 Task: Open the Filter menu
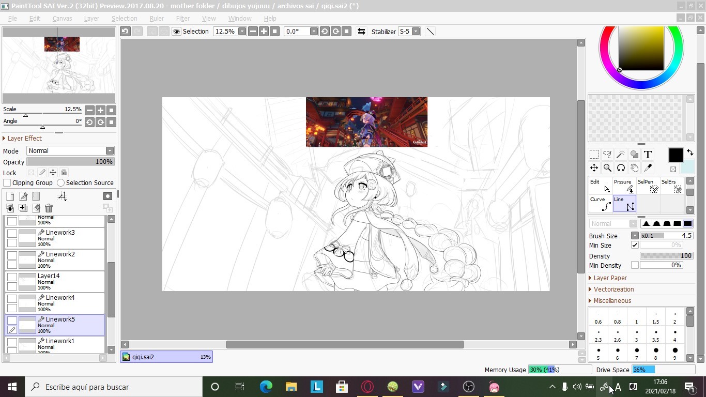pyautogui.click(x=183, y=18)
